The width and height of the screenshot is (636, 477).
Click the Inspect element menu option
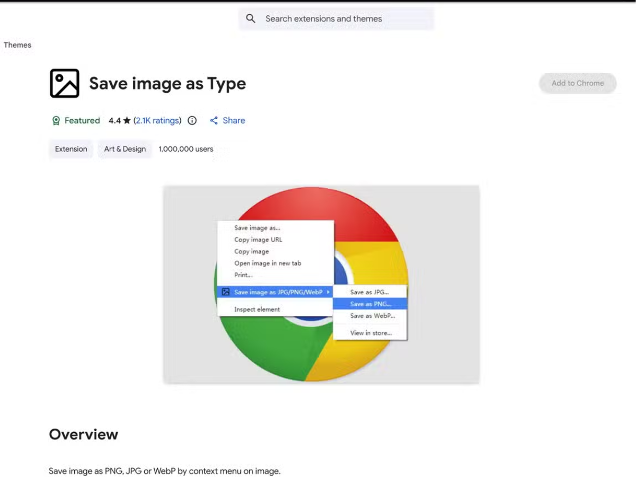(257, 309)
